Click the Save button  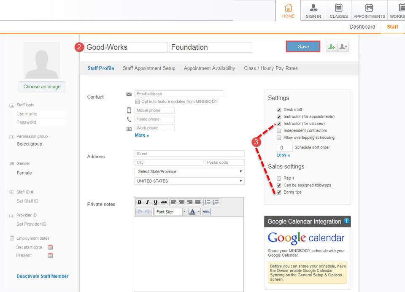(x=303, y=46)
